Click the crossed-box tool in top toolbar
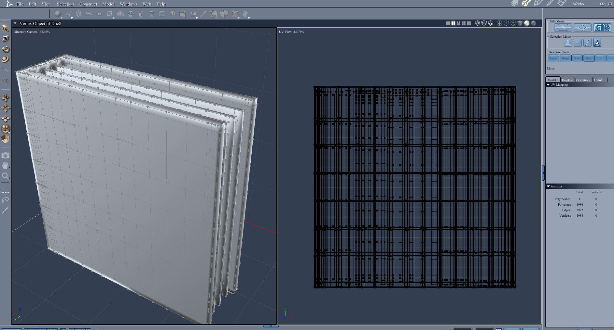Image resolution: width=614 pixels, height=330 pixels. [x=162, y=14]
